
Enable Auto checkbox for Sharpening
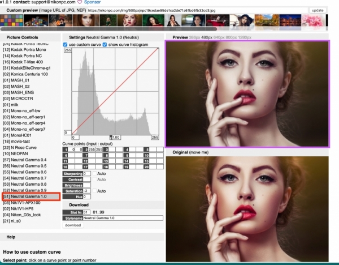coord(93,173)
